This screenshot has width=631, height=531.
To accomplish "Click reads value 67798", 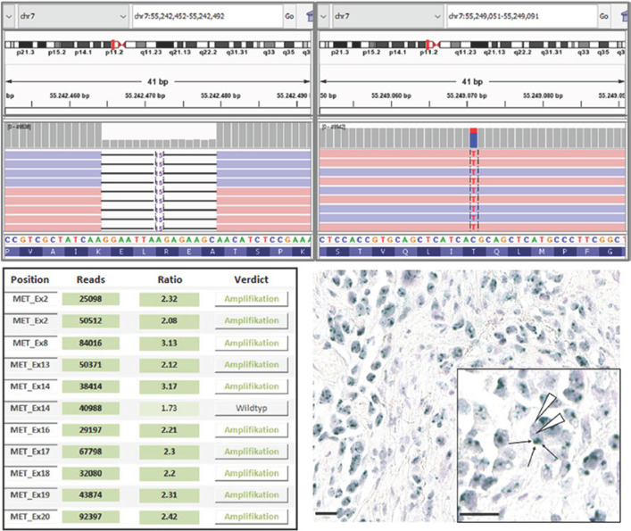I will click(x=90, y=452).
